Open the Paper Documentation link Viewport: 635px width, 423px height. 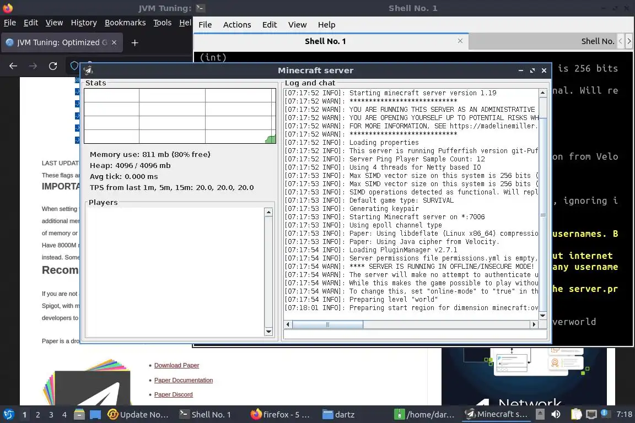click(x=184, y=380)
